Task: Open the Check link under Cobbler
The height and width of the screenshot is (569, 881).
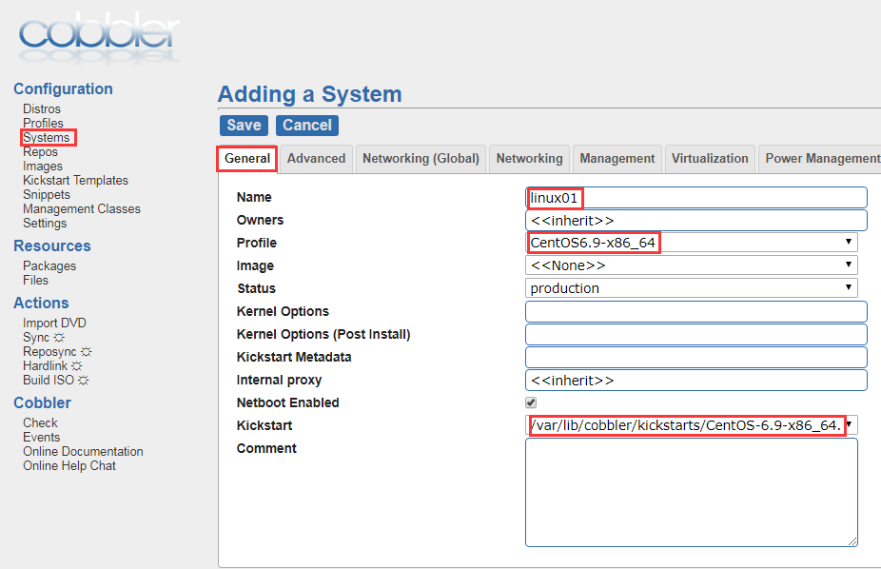Action: [x=41, y=423]
